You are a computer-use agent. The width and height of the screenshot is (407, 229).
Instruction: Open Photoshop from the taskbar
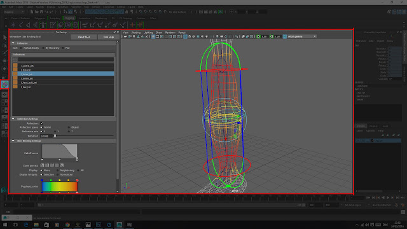[99, 225]
